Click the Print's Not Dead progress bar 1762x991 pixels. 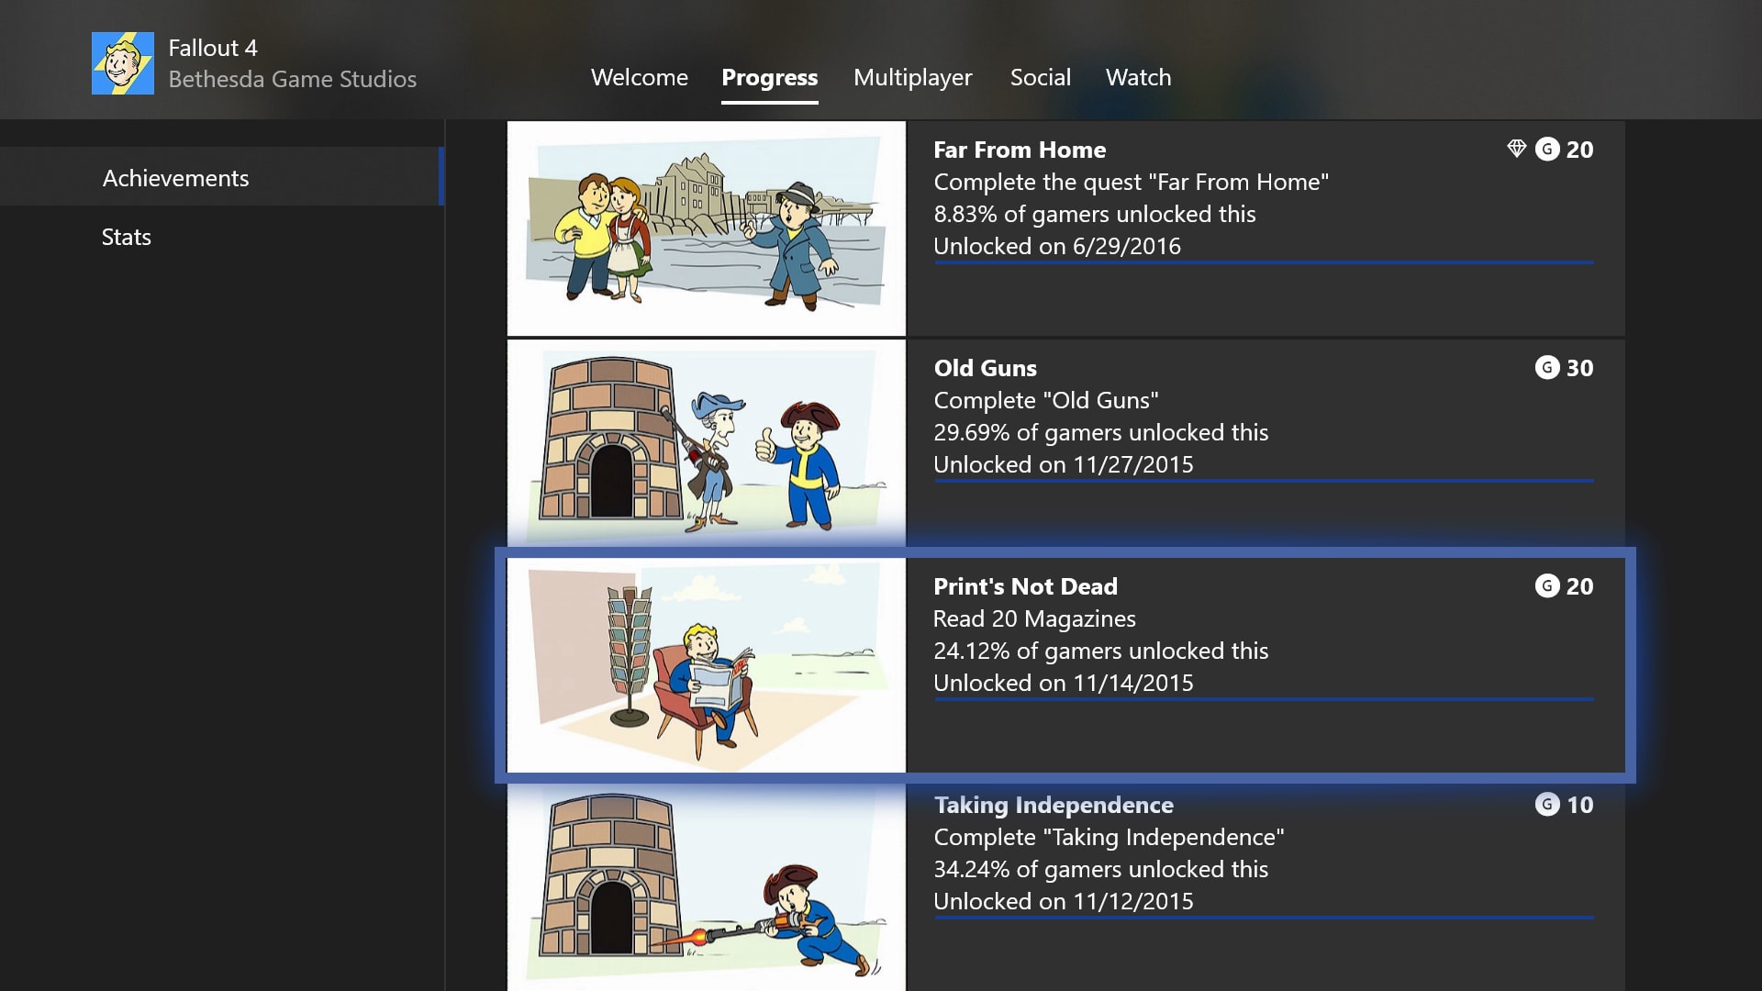pos(1264,699)
